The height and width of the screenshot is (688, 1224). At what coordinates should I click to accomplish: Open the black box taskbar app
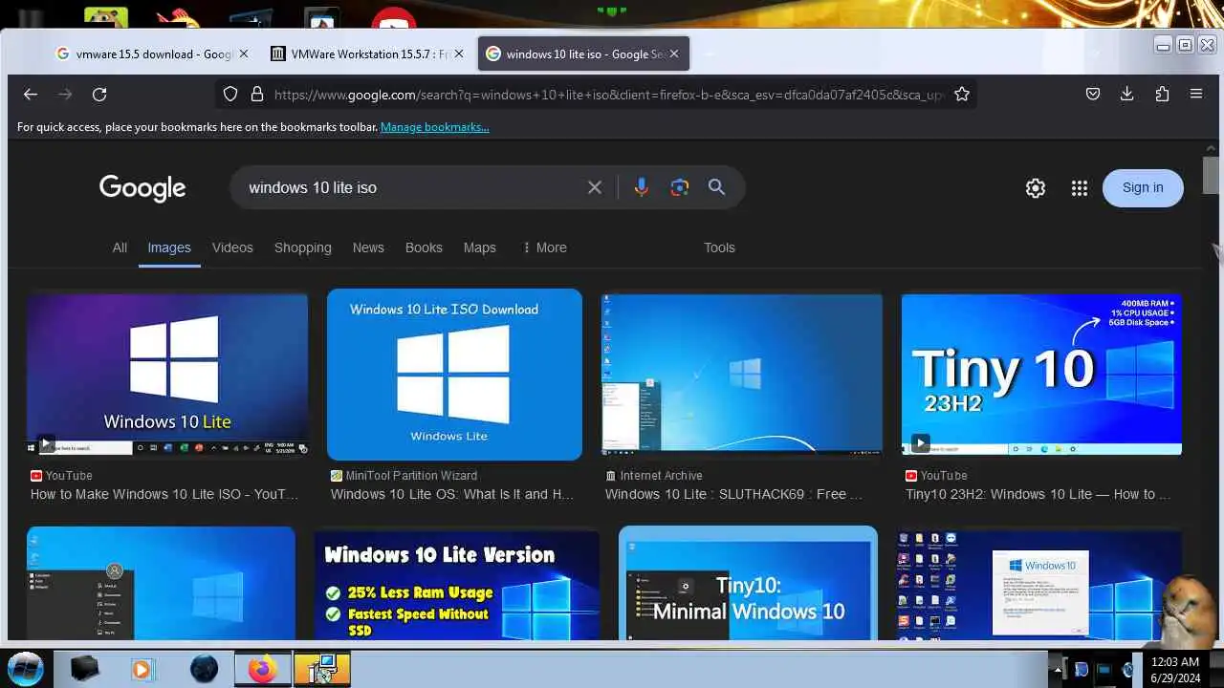(85, 669)
